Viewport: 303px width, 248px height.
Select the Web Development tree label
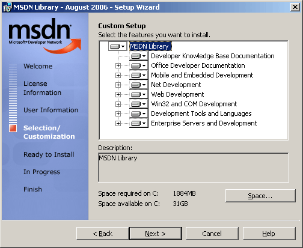tap(177, 94)
